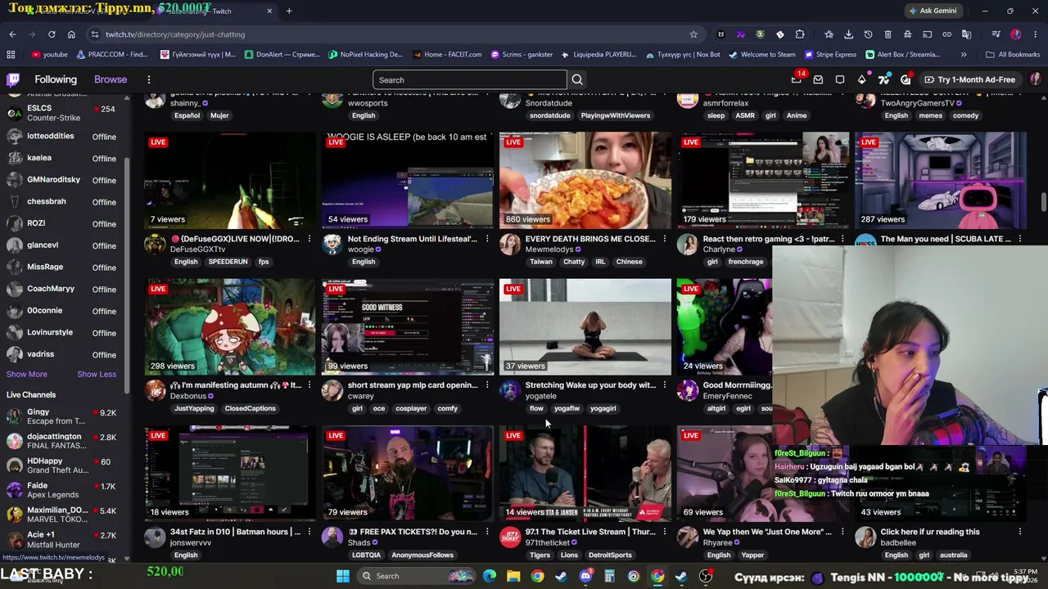Open the media controls toolbar icon
Screen dimensions: 1048x589
click(996, 34)
